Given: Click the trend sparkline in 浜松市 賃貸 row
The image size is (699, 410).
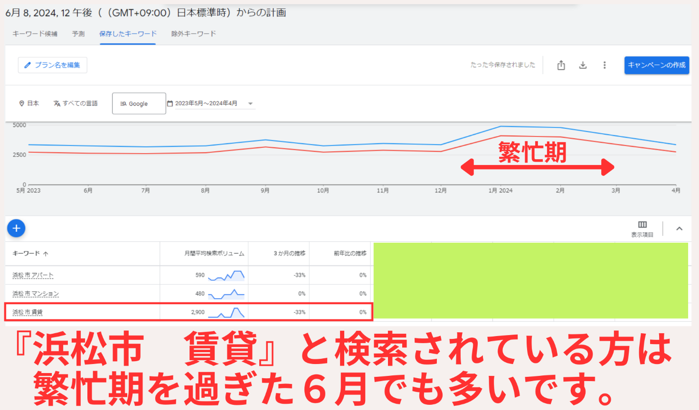Looking at the screenshot, I should tap(226, 313).
